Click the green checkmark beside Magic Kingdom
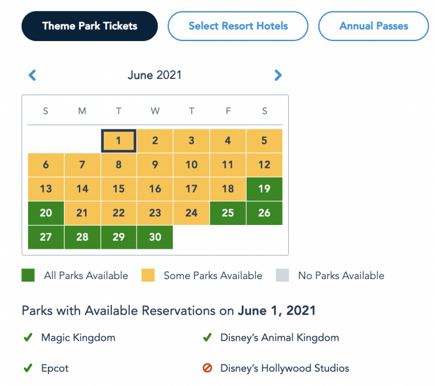Image resolution: width=435 pixels, height=386 pixels. (x=28, y=338)
